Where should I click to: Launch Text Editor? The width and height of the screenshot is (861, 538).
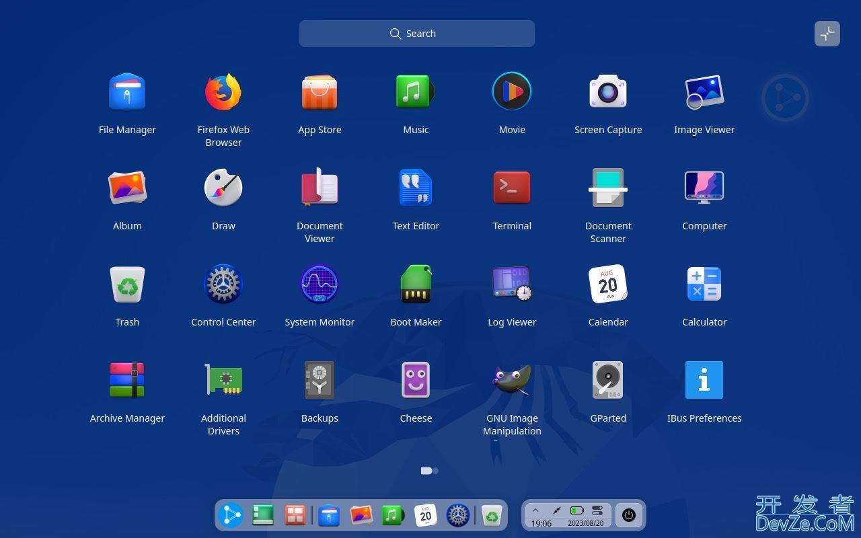[416, 188]
